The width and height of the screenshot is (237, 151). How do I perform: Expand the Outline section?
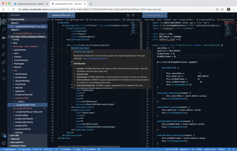[x=15, y=135]
